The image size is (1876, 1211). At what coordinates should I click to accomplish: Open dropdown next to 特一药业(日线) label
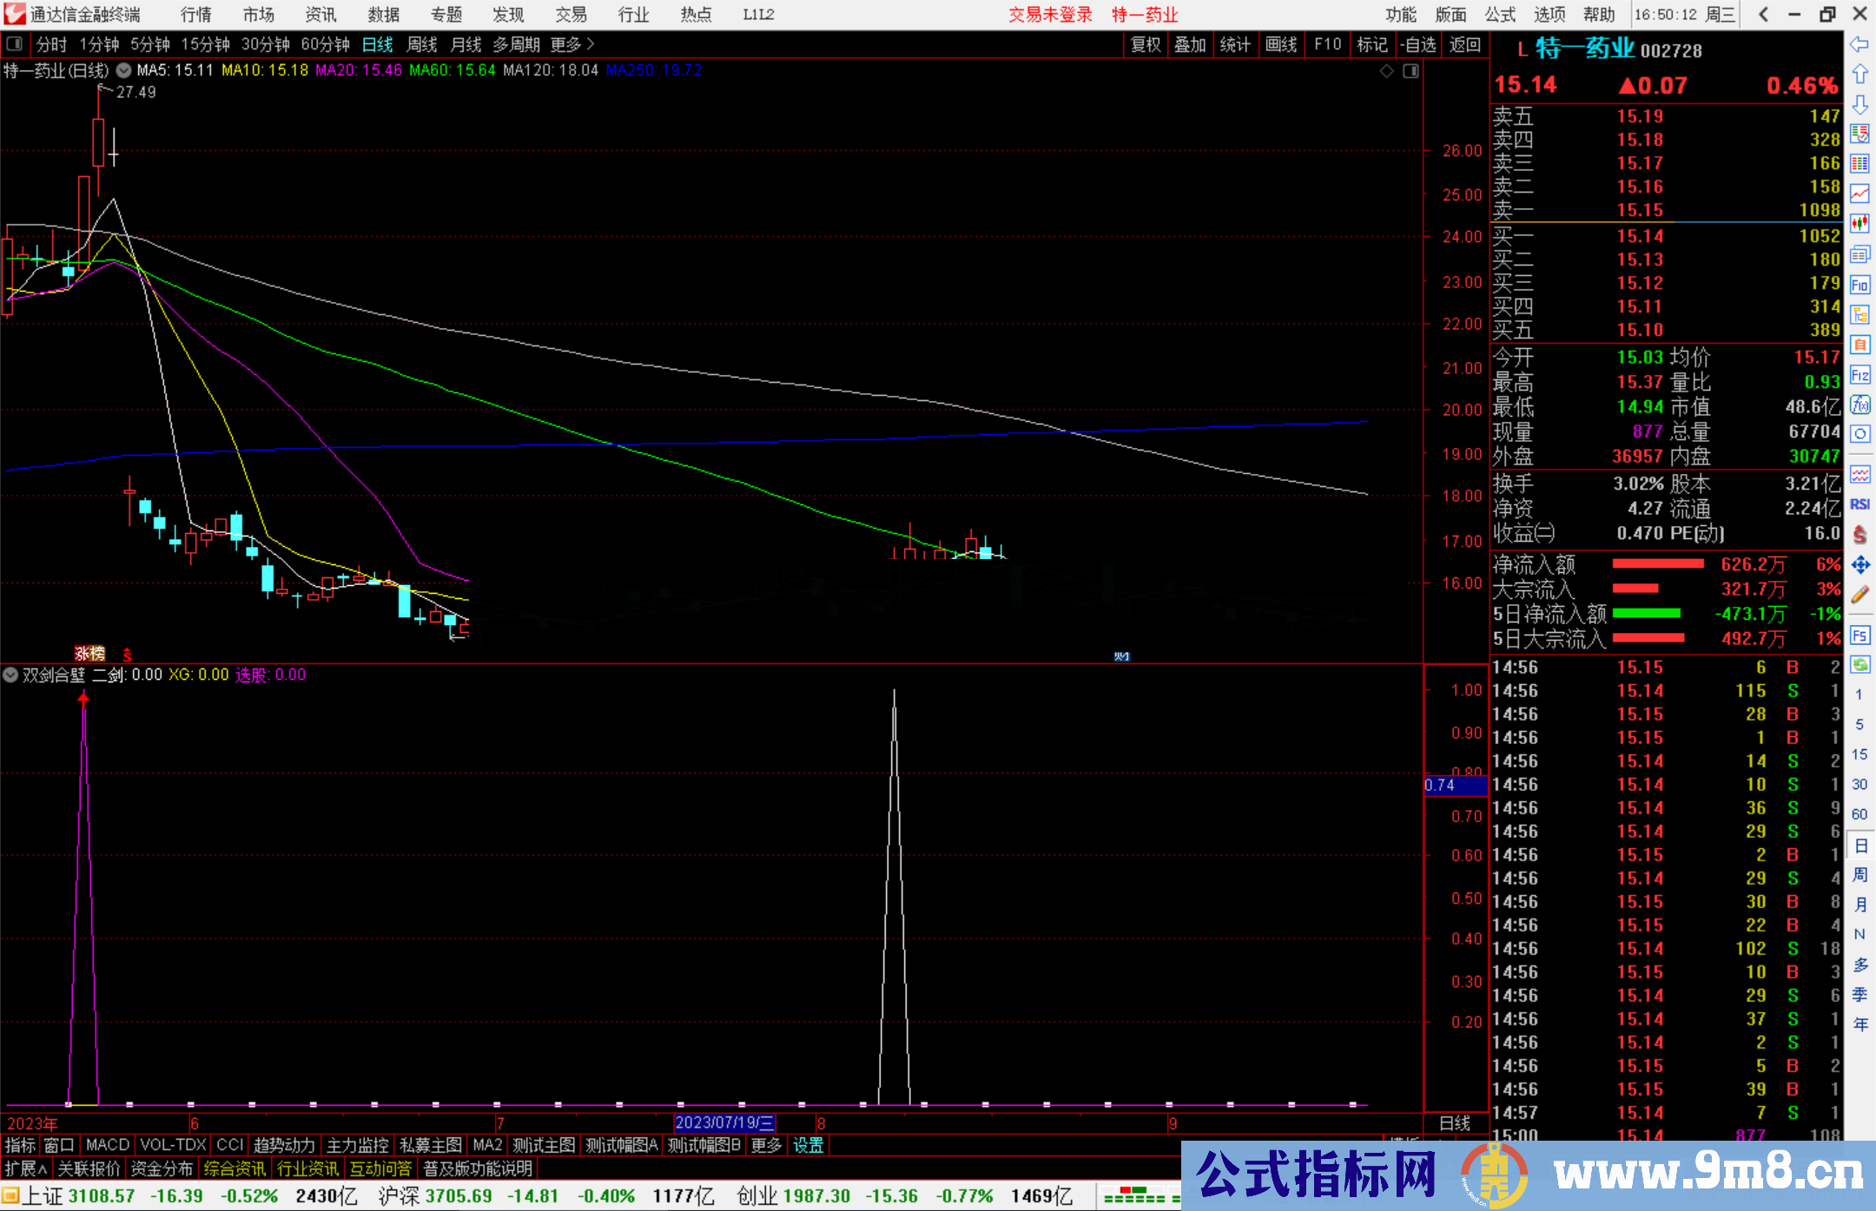(124, 70)
